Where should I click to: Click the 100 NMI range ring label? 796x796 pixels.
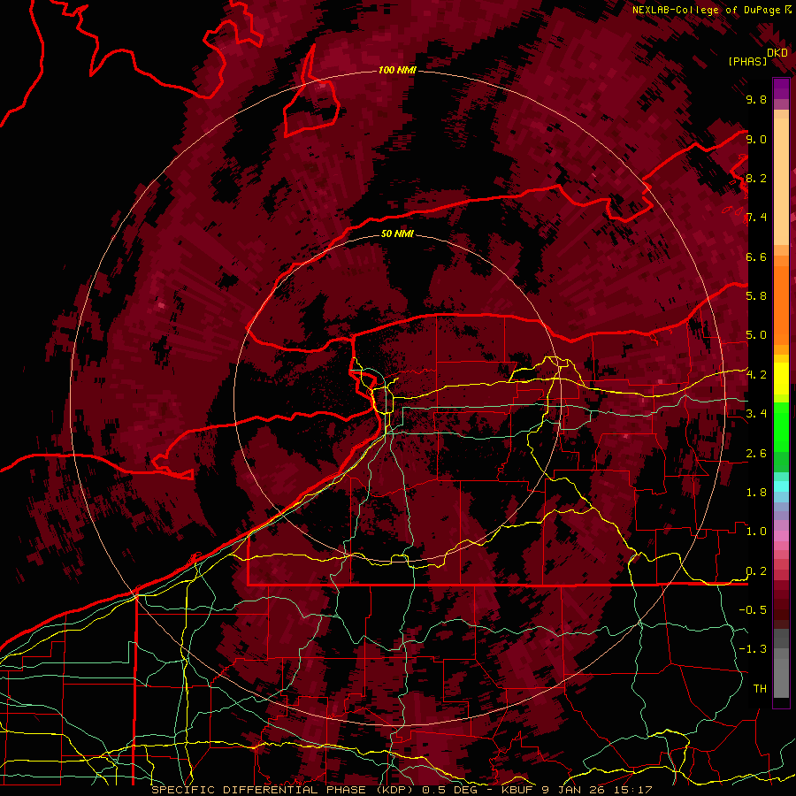pyautogui.click(x=397, y=70)
